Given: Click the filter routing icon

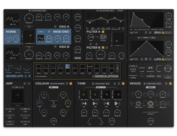Looking at the screenshot, I should pos(103,37).
